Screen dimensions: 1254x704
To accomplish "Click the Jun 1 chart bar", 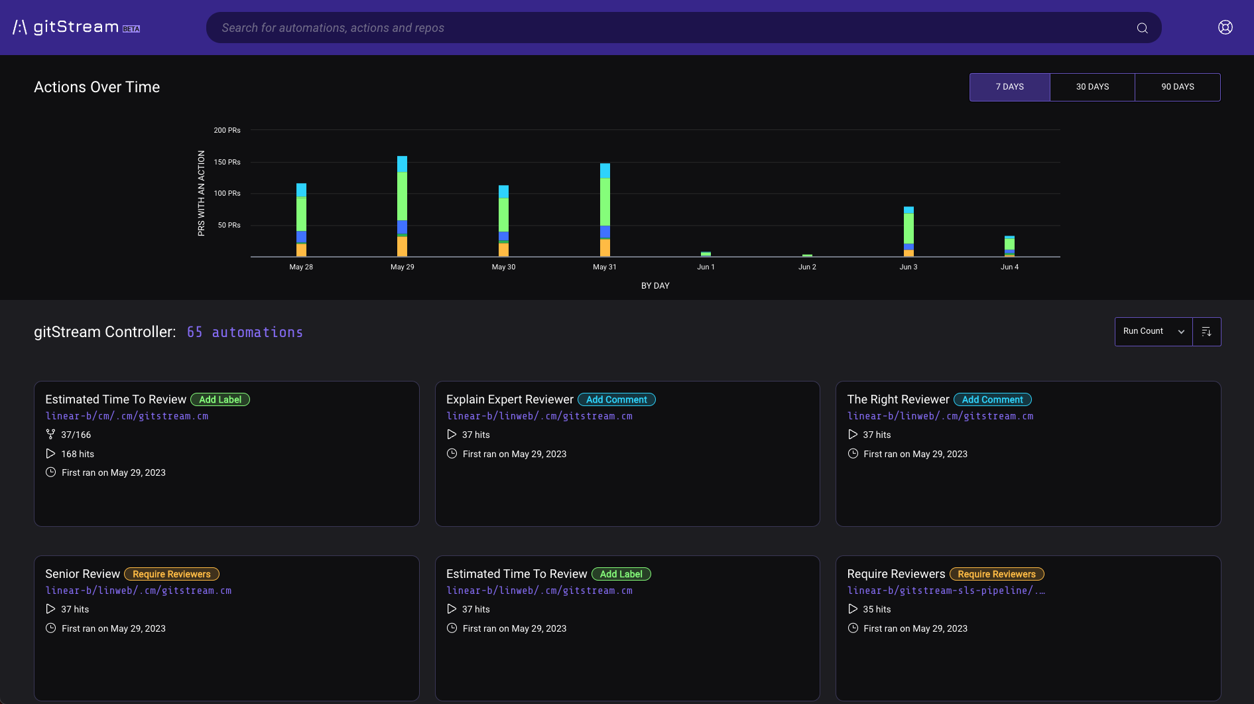I will (x=706, y=254).
